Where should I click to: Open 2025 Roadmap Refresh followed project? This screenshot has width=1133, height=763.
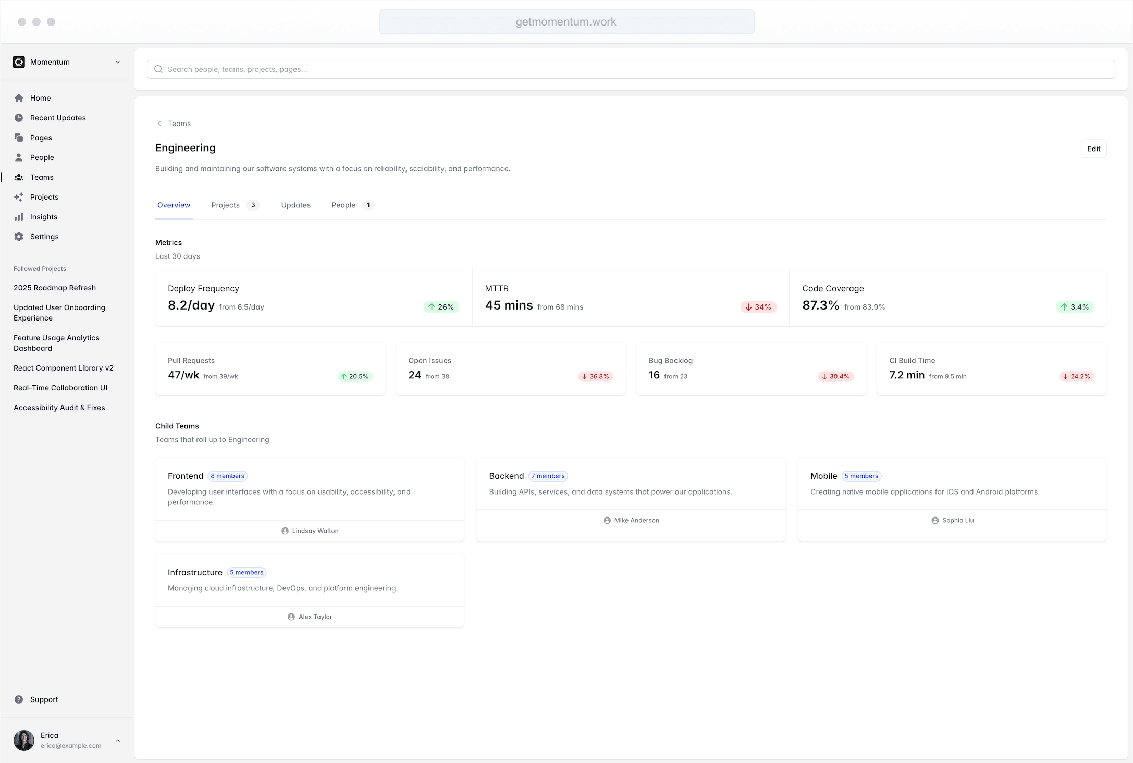(55, 288)
